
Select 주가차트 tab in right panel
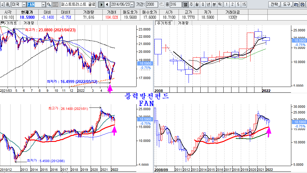[x=163, y=23]
